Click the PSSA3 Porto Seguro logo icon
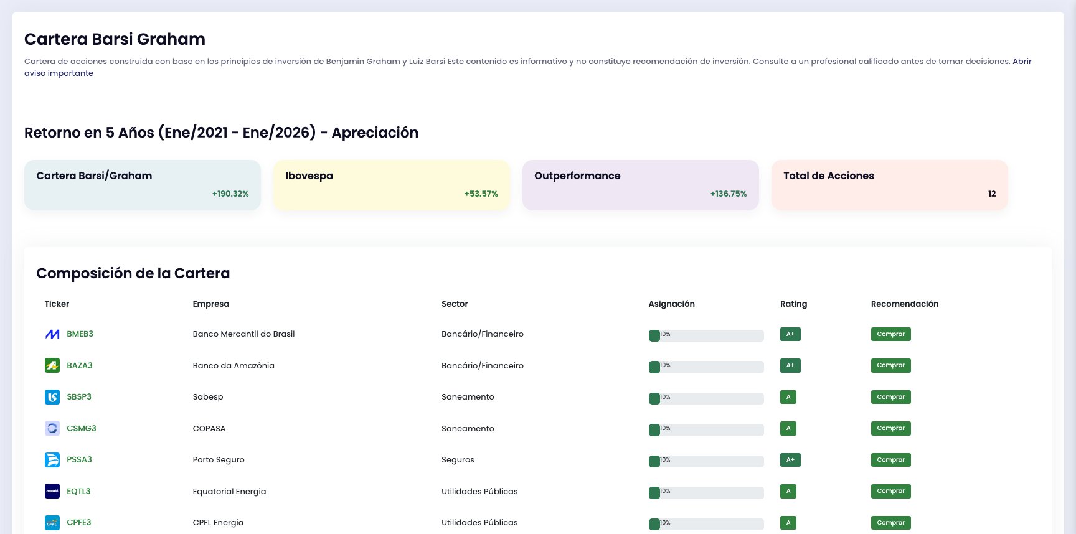 click(52, 460)
